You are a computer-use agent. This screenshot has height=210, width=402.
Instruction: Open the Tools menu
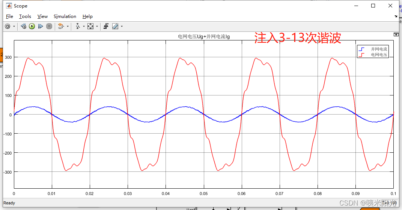pyautogui.click(x=25, y=16)
